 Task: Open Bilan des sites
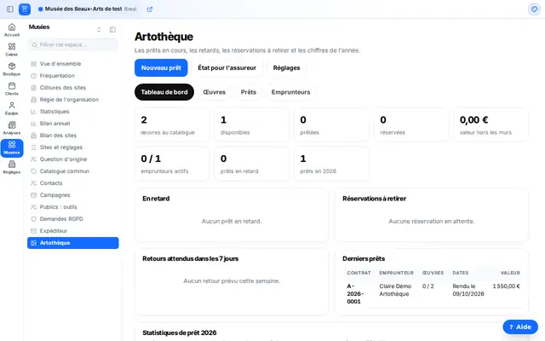pos(73,136)
